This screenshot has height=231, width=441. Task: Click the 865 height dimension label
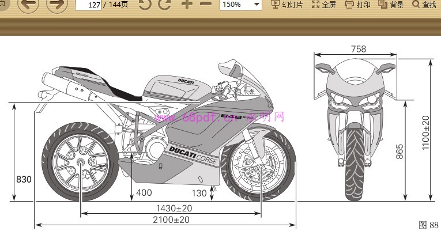point(399,152)
